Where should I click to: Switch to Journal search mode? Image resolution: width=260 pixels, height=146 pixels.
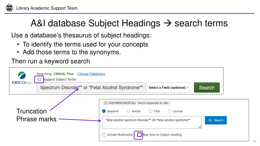[170, 111]
